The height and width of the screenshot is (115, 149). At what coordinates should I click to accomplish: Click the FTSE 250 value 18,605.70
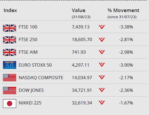pyautogui.click(x=82, y=40)
